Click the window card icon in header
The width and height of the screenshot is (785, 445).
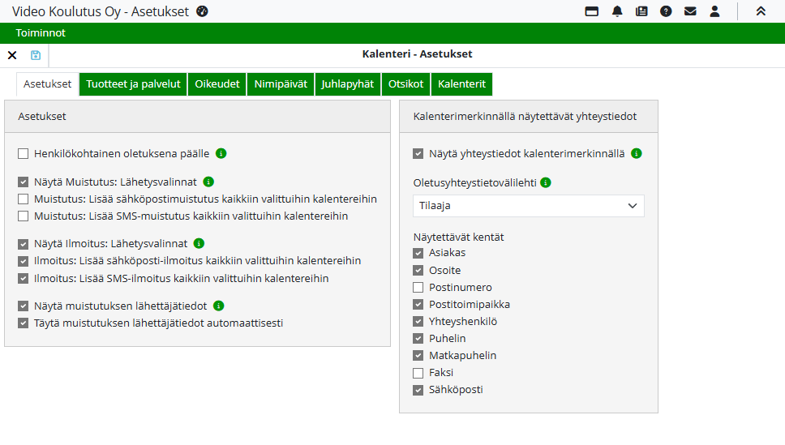pos(592,11)
